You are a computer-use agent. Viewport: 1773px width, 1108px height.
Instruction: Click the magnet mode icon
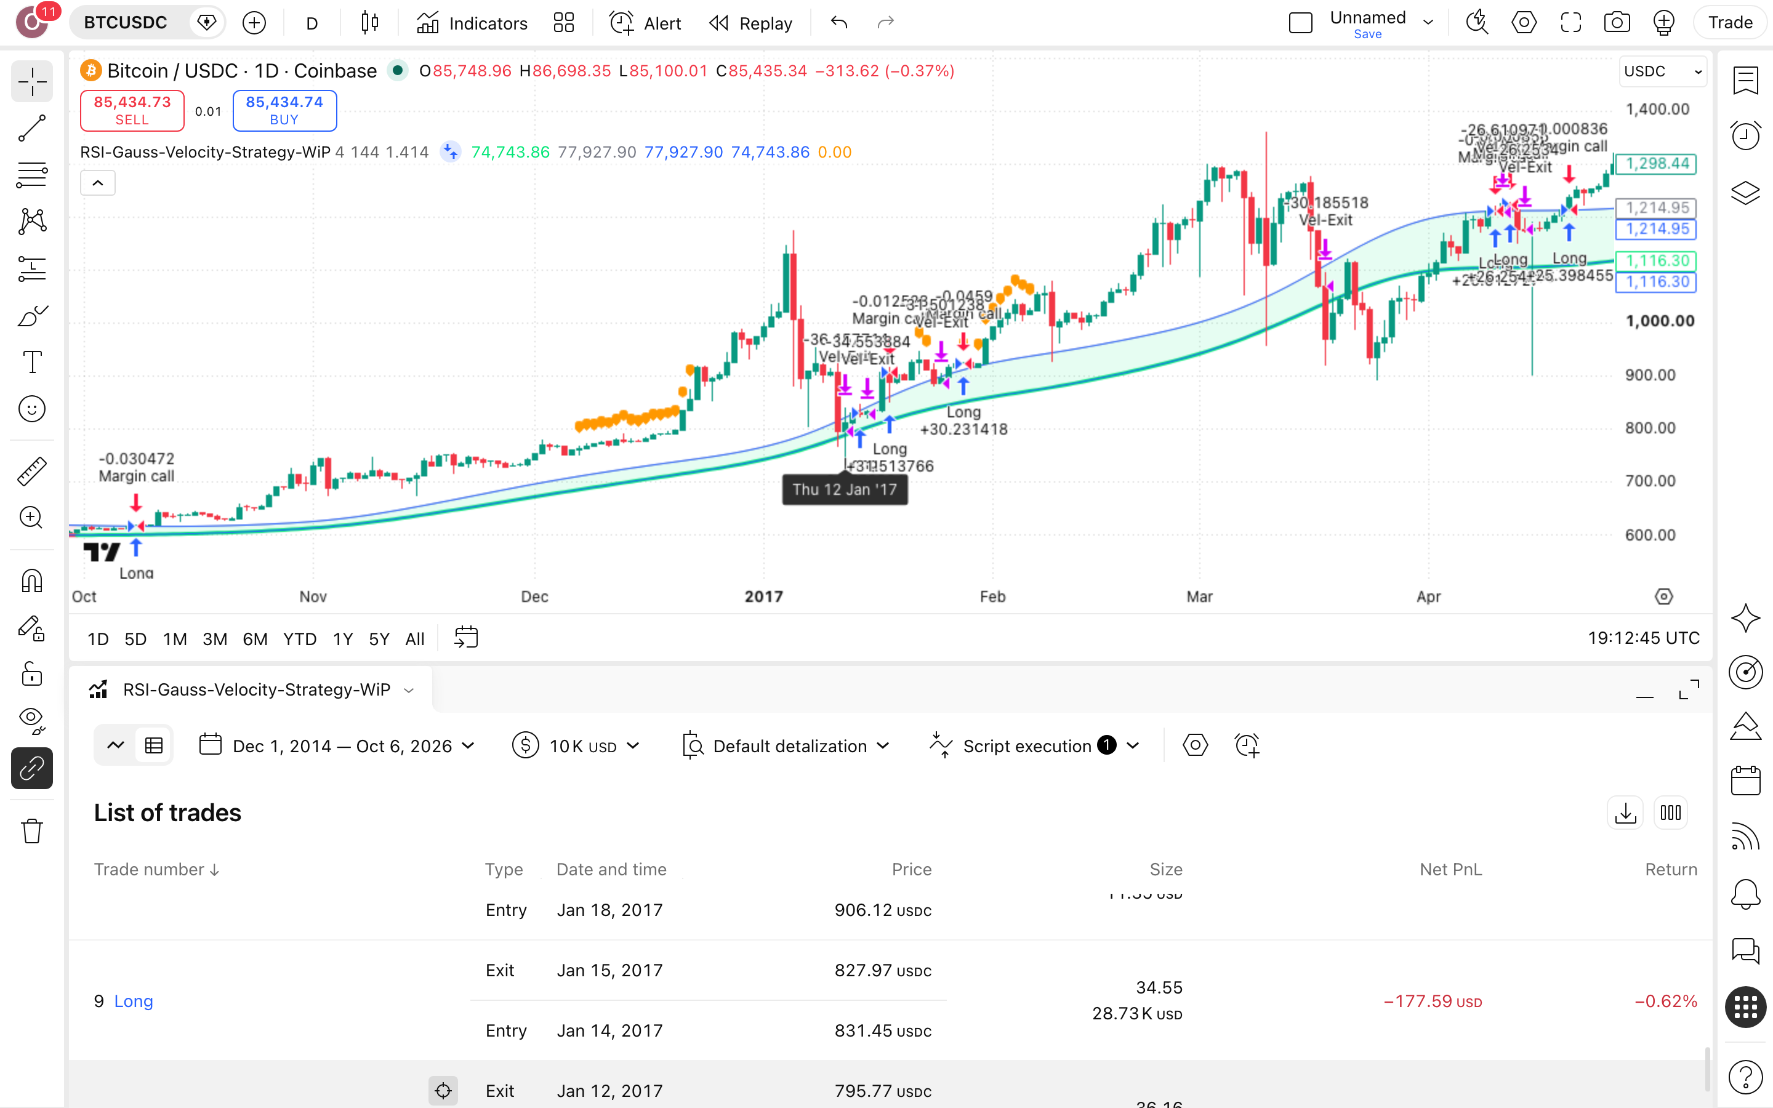pos(31,581)
